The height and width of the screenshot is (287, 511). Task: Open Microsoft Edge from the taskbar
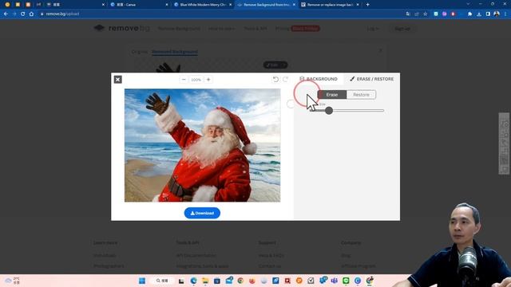click(x=193, y=281)
